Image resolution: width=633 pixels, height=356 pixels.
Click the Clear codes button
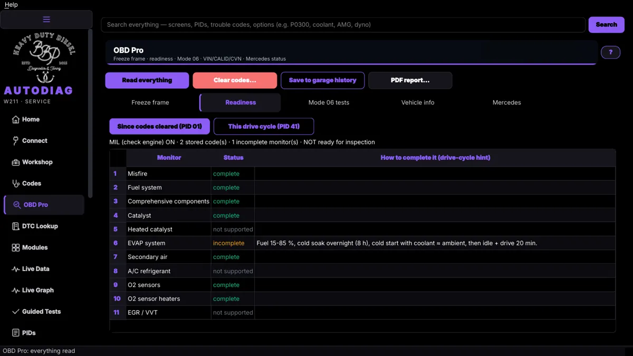click(235, 80)
